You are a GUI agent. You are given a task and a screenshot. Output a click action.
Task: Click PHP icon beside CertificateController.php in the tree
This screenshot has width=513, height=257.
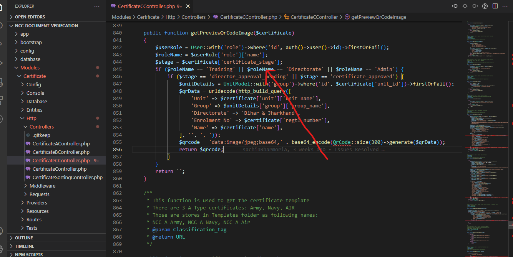pos(28,169)
